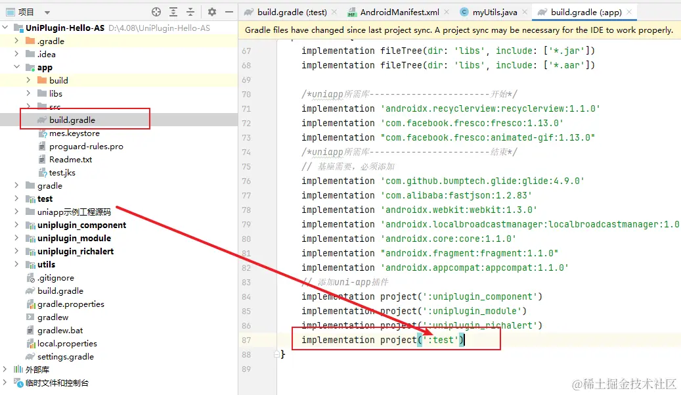The width and height of the screenshot is (681, 395).
Task: Hide the project panel with minimize icon
Action: tap(229, 12)
